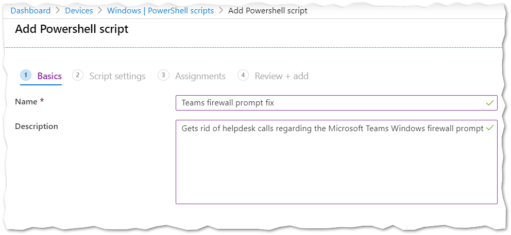Open the Dashboard breadcrumb link
The width and height of the screenshot is (511, 235).
click(x=30, y=11)
